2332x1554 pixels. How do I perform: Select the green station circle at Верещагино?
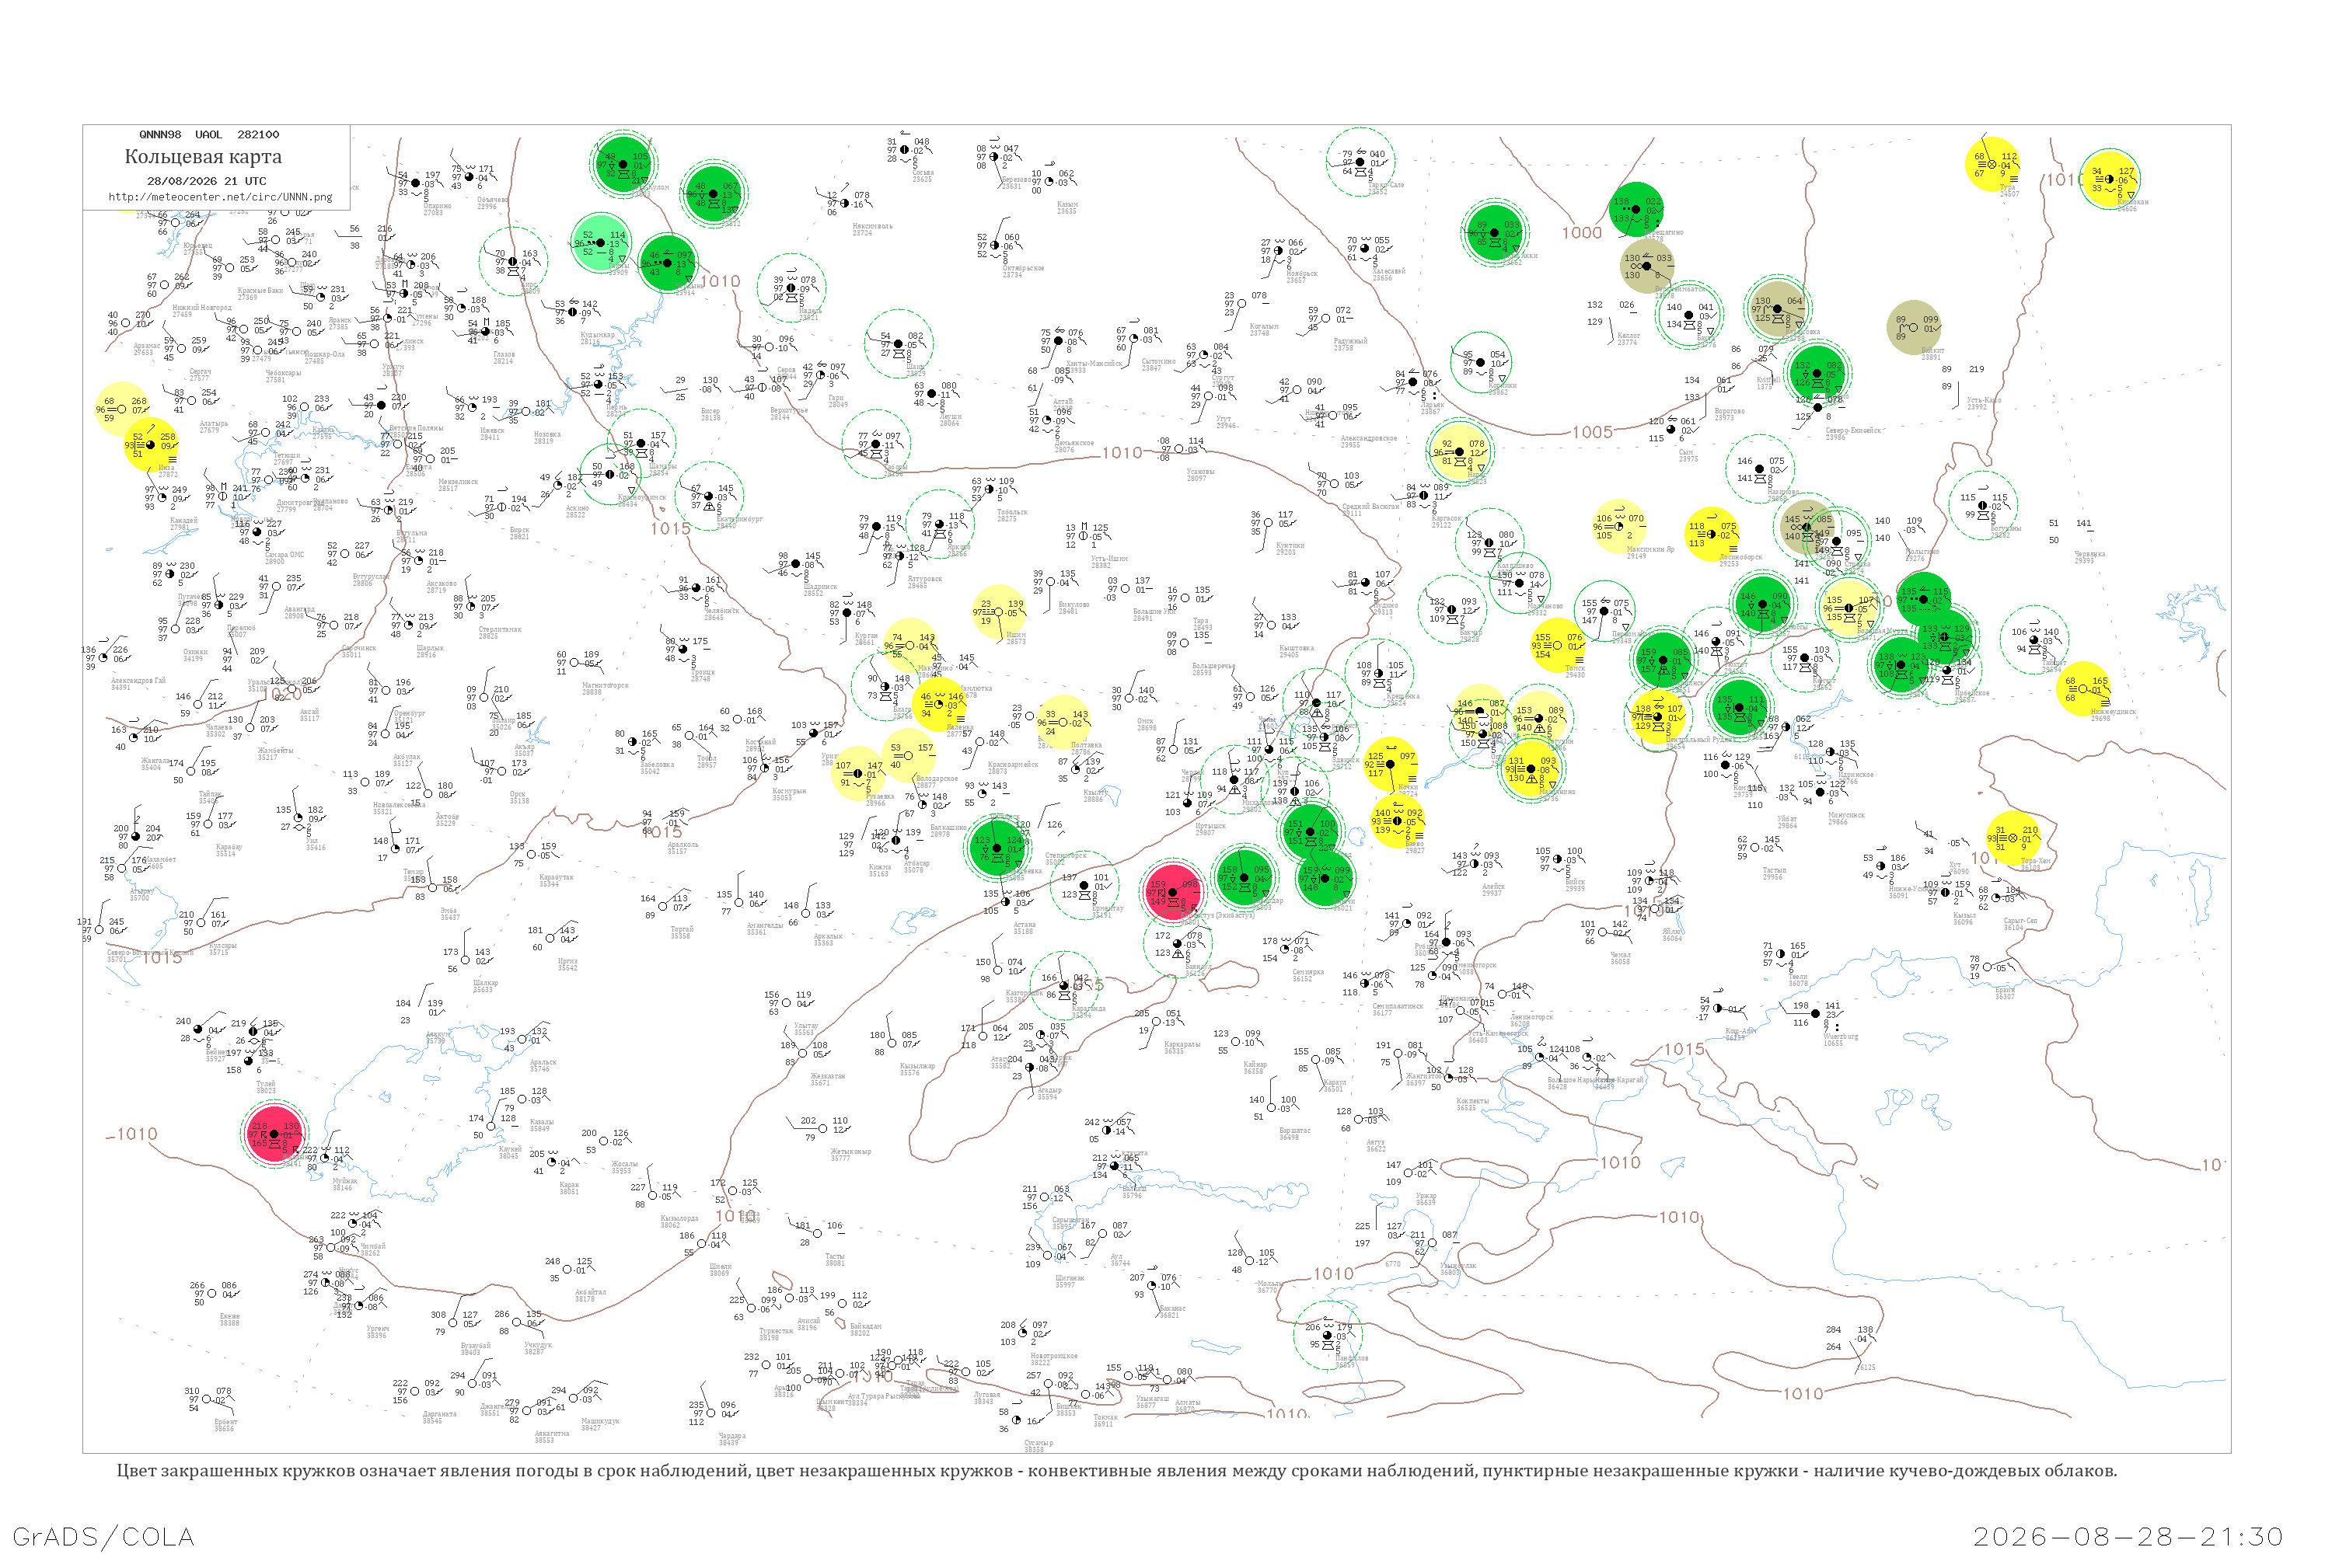pos(1636,210)
